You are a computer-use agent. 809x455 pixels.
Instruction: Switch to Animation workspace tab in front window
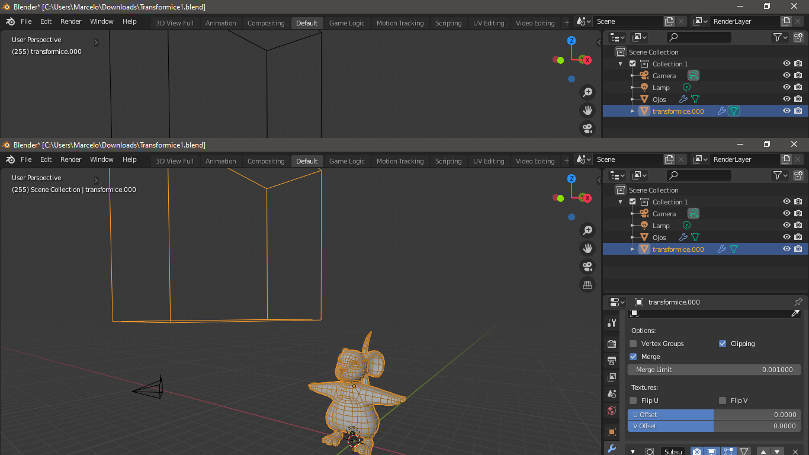click(221, 161)
